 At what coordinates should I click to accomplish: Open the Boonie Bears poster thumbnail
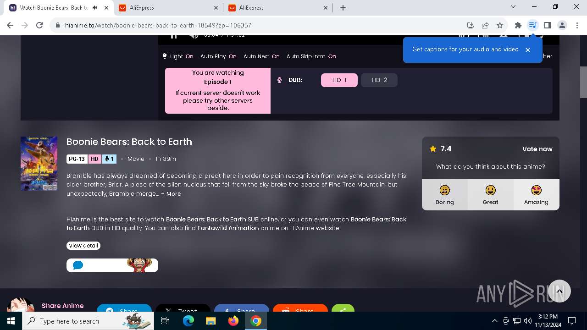click(x=39, y=164)
